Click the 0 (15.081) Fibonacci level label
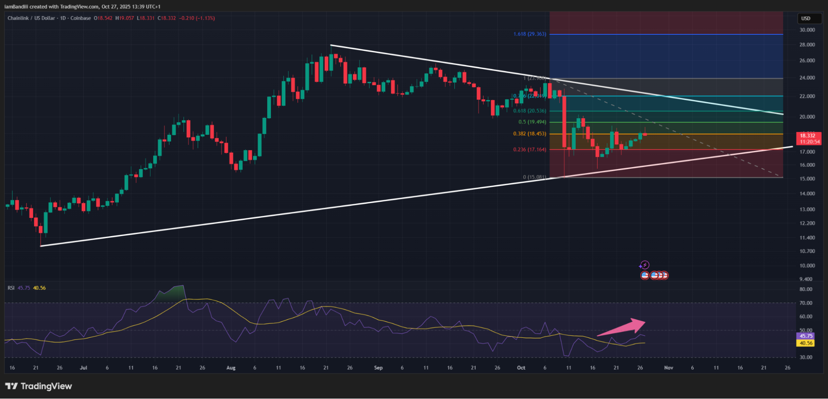The width and height of the screenshot is (828, 399). 534,177
